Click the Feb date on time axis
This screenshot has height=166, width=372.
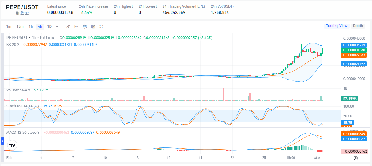[x=9, y=158]
